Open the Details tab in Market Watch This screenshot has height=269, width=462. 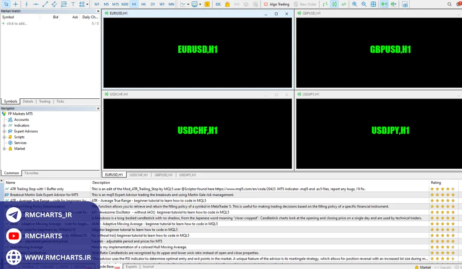[28, 101]
